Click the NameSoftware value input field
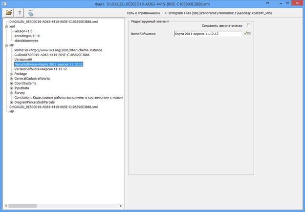 (x=208, y=34)
